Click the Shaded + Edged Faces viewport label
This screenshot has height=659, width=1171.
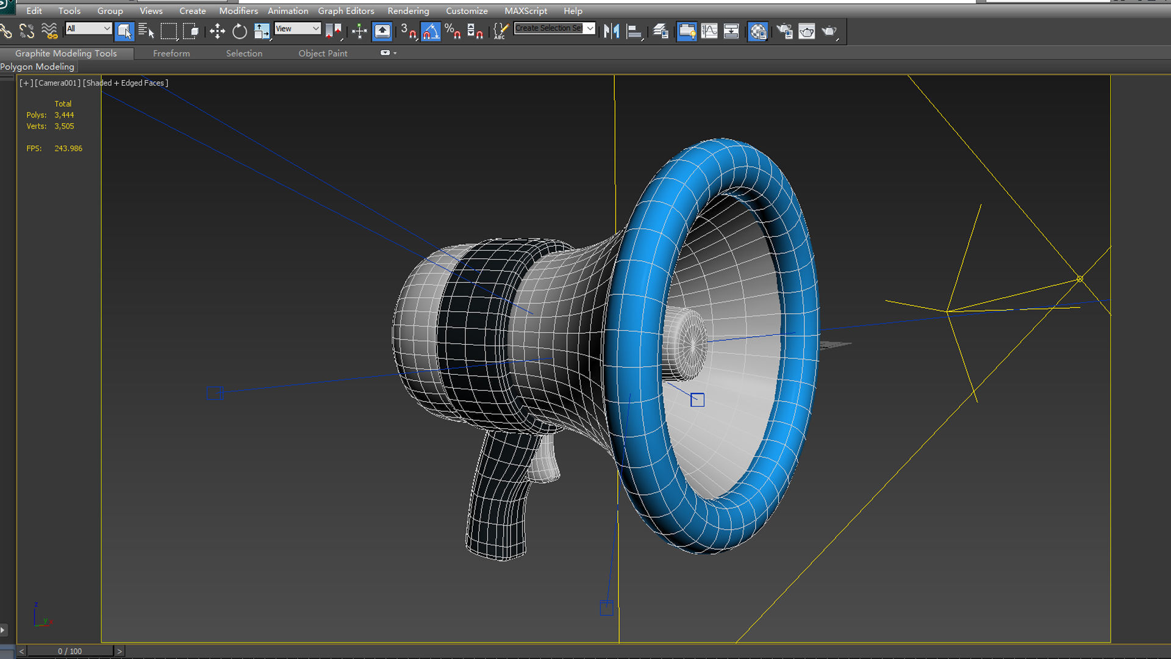(126, 83)
